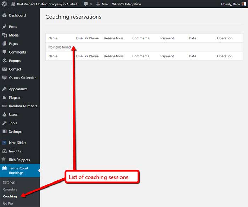Click the Posts pushpin icon
The height and width of the screenshot is (207, 248).
pyautogui.click(x=5, y=27)
